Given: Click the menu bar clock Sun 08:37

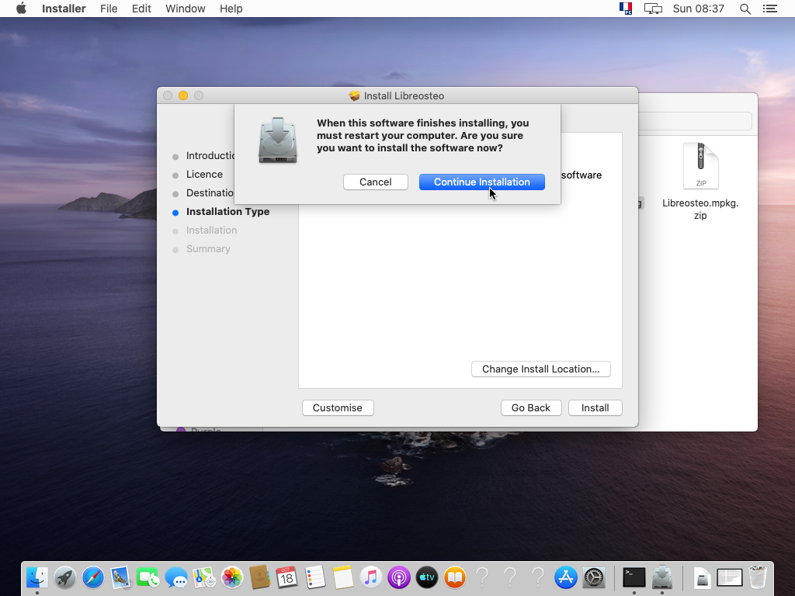Looking at the screenshot, I should pyautogui.click(x=698, y=9).
